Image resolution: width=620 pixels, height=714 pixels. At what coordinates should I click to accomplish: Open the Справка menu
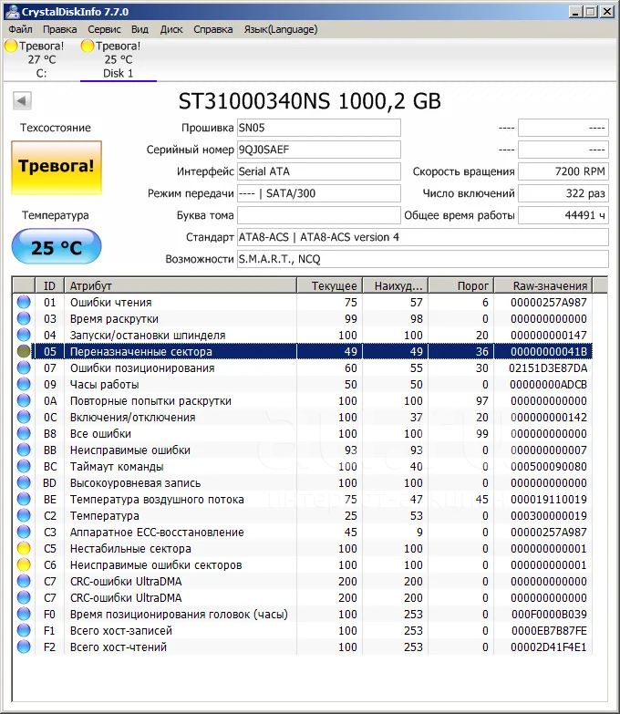pos(213,29)
